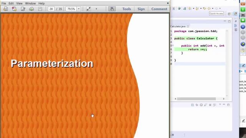Click the Create PDF icon in the toolbar

pyautogui.click(x=6, y=9)
